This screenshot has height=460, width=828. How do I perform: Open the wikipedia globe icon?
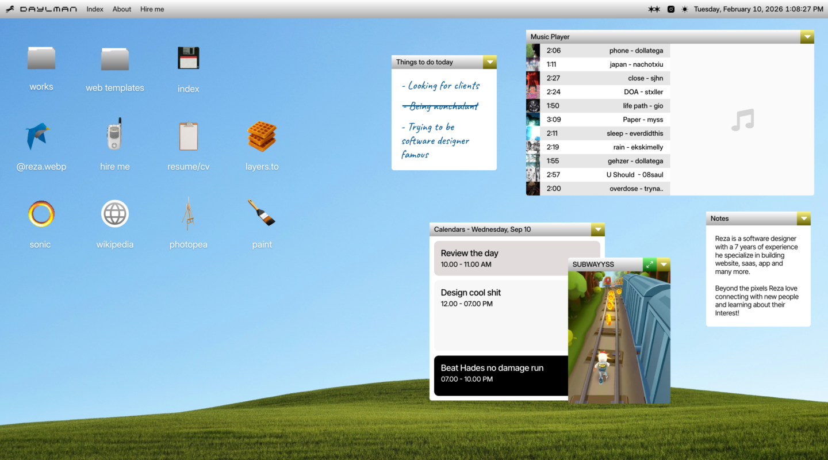pos(114,214)
